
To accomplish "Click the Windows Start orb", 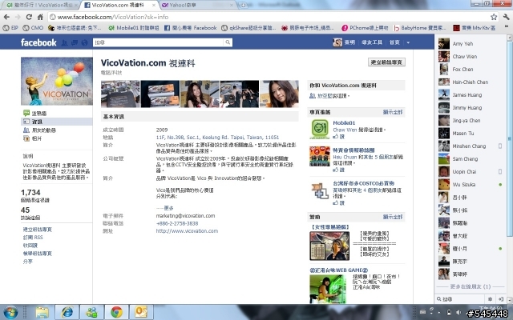I will coord(10,312).
